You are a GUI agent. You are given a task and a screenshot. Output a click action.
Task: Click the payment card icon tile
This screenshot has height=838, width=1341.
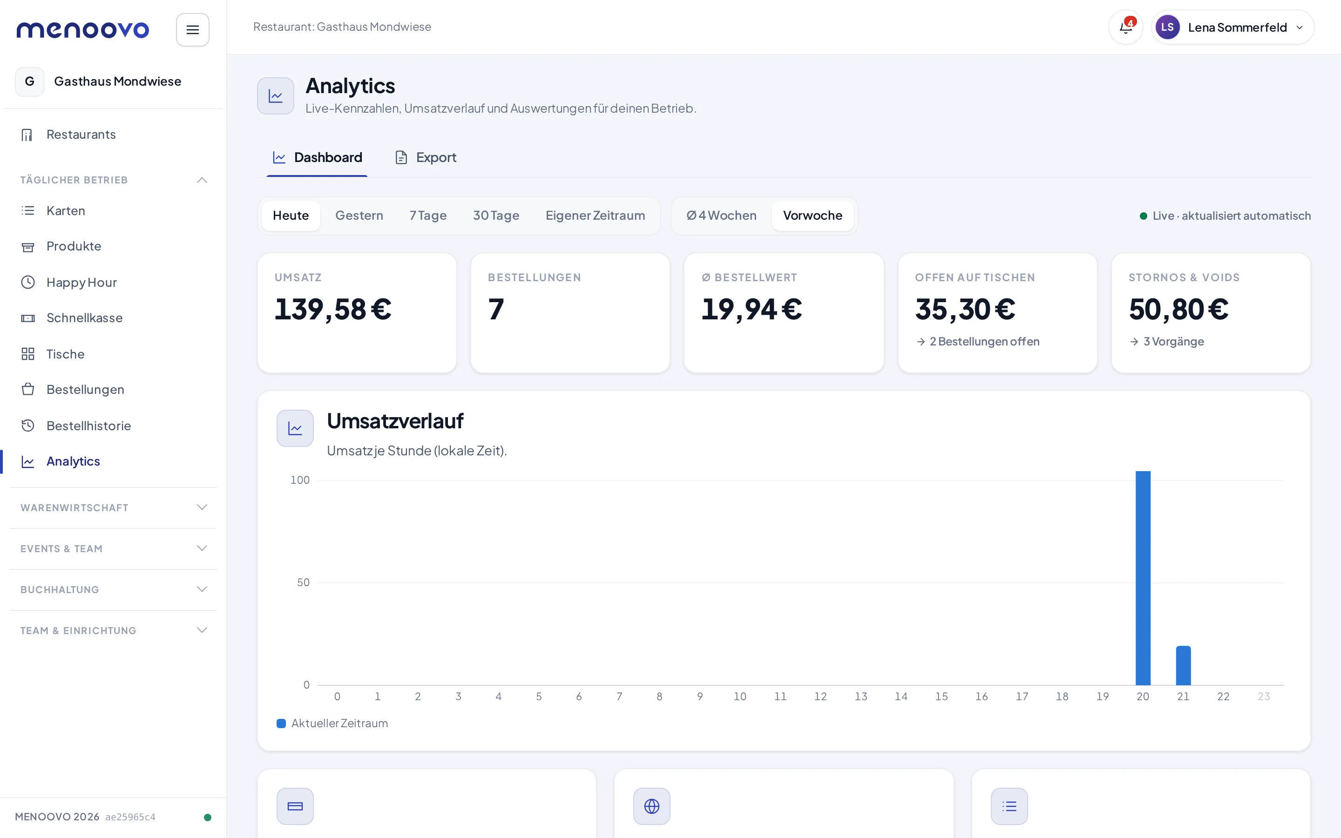(x=295, y=806)
